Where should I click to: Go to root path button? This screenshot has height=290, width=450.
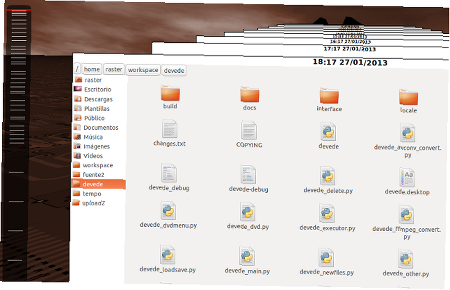[x=77, y=69]
